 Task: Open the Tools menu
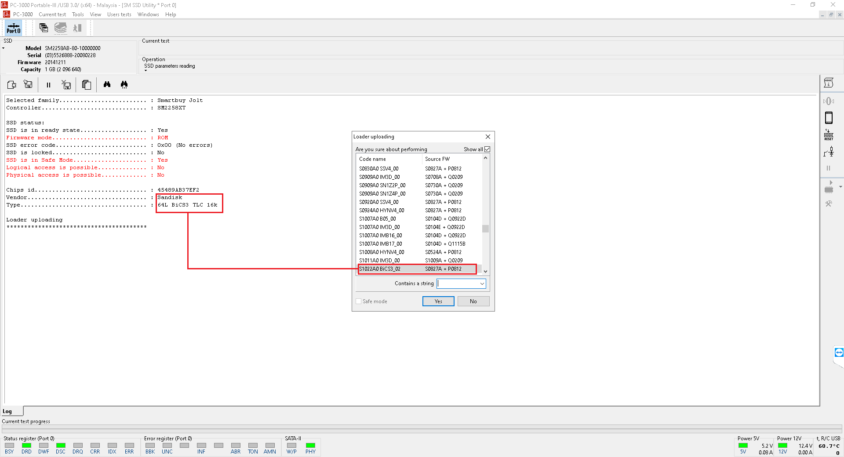coord(78,15)
